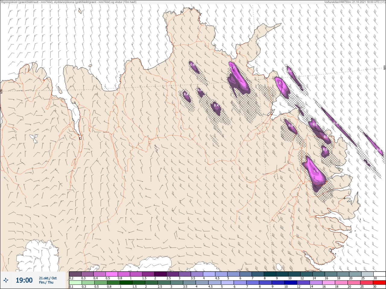Click the '21.okt./ Oct' date text

[x=48, y=278]
